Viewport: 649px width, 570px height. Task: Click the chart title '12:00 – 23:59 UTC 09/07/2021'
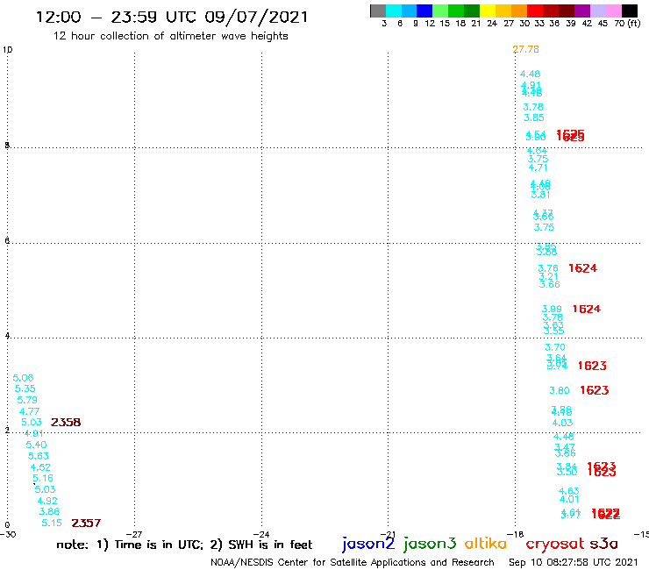pyautogui.click(x=172, y=17)
